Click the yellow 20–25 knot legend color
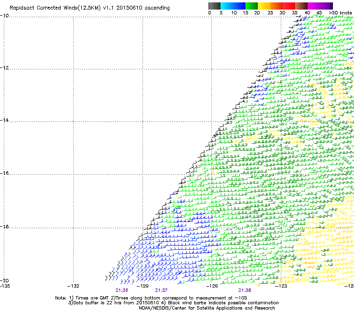Screen dimensions: 354x311 point(264,6)
